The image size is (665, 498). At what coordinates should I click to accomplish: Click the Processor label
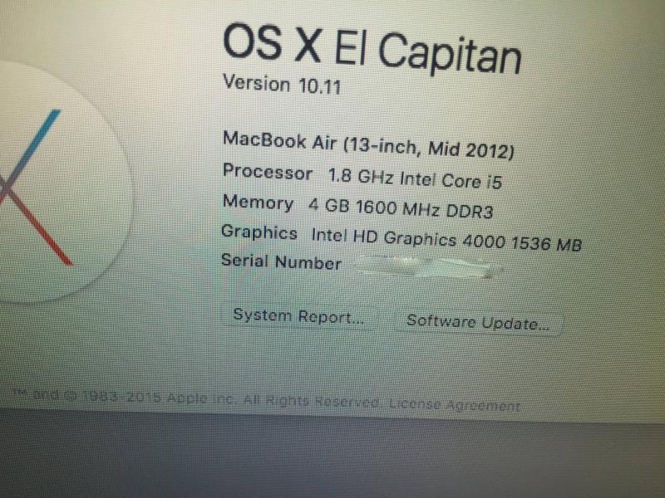[267, 173]
